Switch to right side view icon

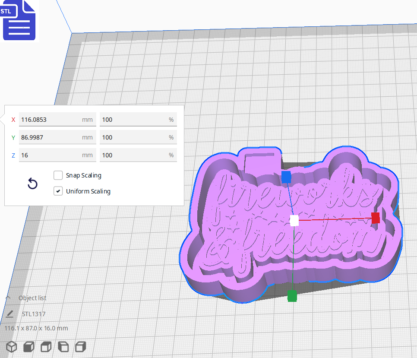[x=80, y=346]
